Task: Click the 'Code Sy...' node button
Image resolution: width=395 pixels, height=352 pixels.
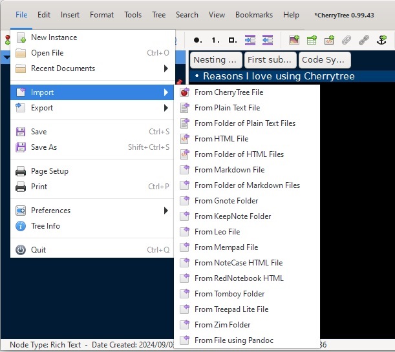Action: tap(325, 60)
